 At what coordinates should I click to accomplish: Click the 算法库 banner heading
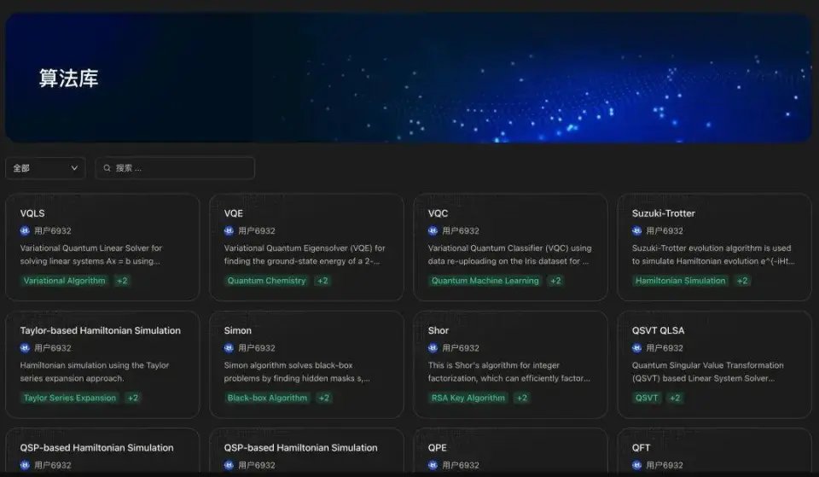tap(68, 79)
